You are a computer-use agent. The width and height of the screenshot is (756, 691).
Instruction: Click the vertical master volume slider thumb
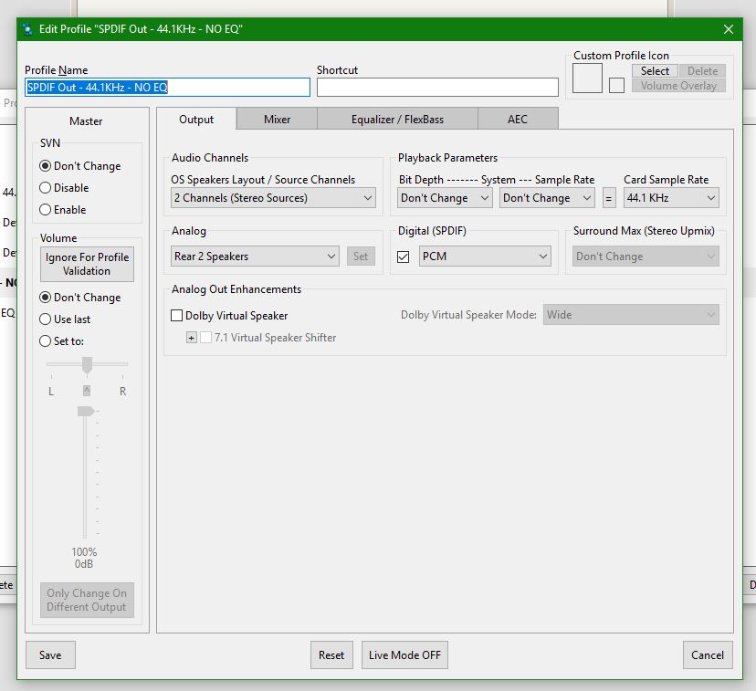click(x=87, y=411)
